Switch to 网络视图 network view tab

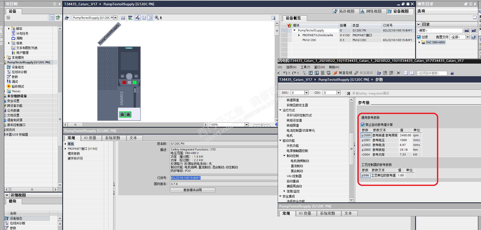pos(373,11)
